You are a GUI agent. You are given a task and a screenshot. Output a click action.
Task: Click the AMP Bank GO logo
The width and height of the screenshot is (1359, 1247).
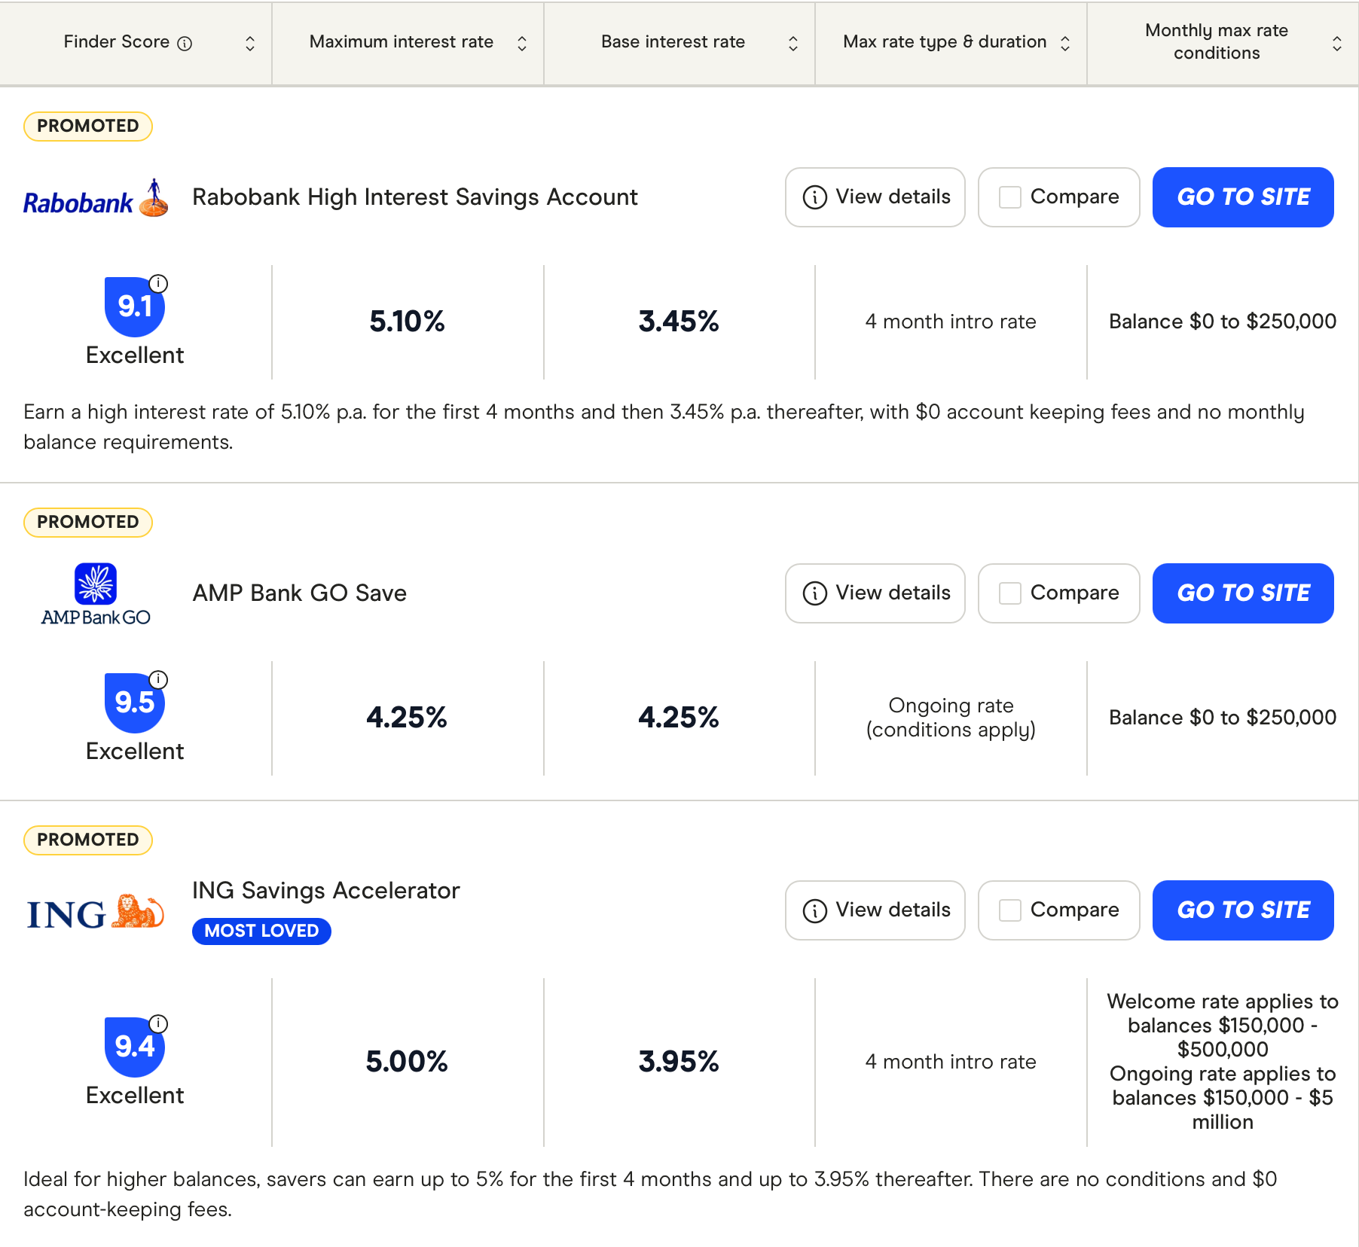[x=96, y=594]
